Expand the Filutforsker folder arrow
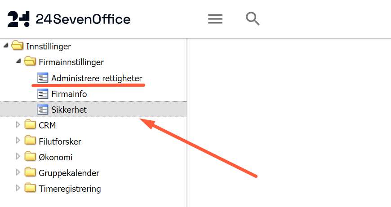 click(x=18, y=141)
